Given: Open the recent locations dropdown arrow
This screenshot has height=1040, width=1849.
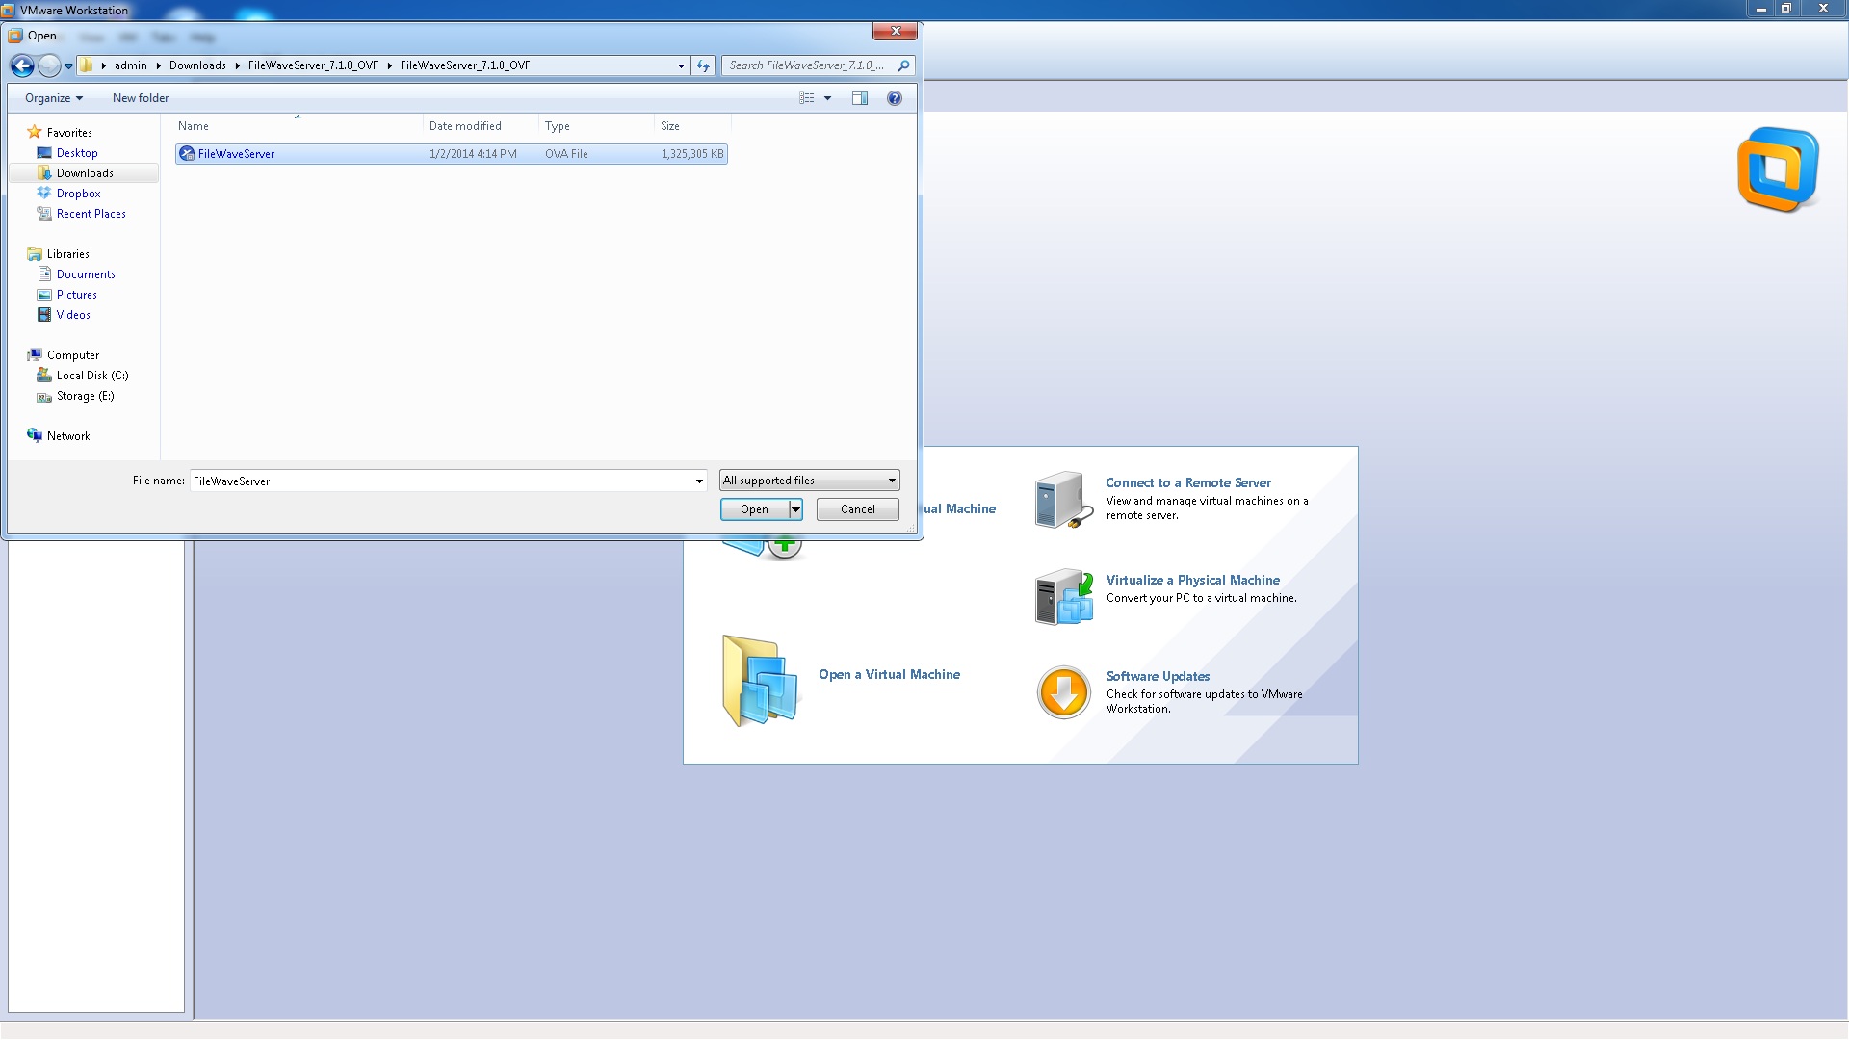Looking at the screenshot, I should click(x=68, y=66).
